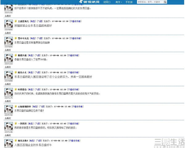Open panda avatar above ID 33371175

point(9,92)
